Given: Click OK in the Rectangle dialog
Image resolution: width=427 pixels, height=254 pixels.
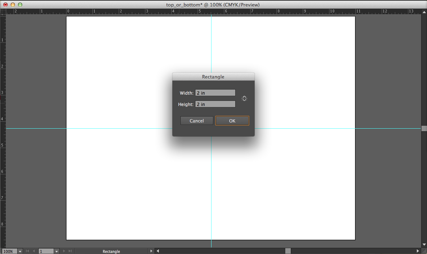Looking at the screenshot, I should click(x=232, y=121).
